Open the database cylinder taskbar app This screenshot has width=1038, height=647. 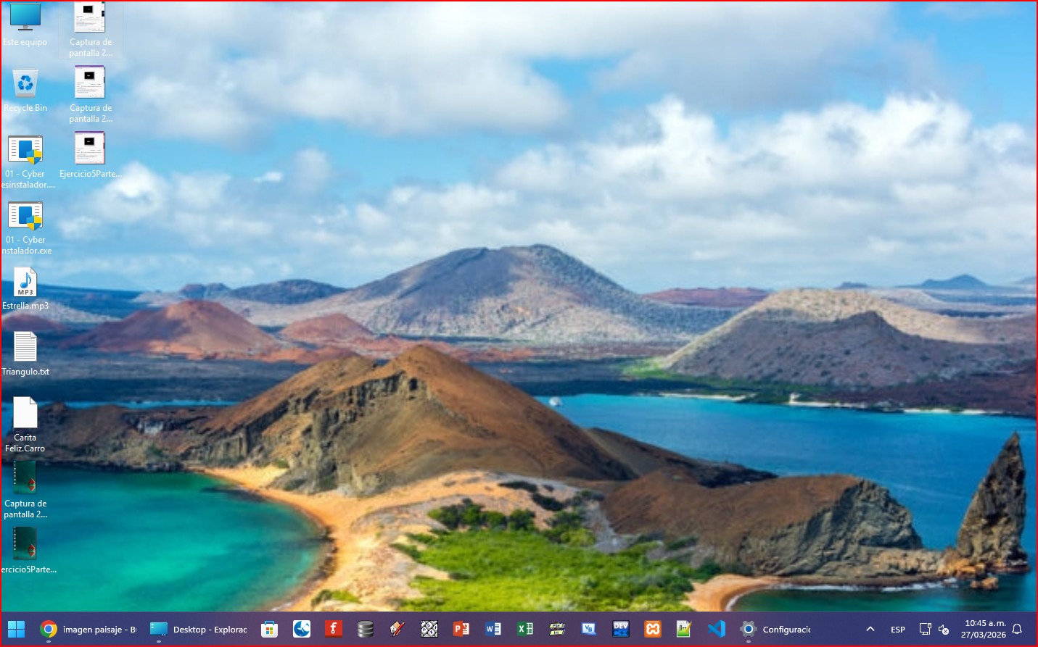pos(366,629)
